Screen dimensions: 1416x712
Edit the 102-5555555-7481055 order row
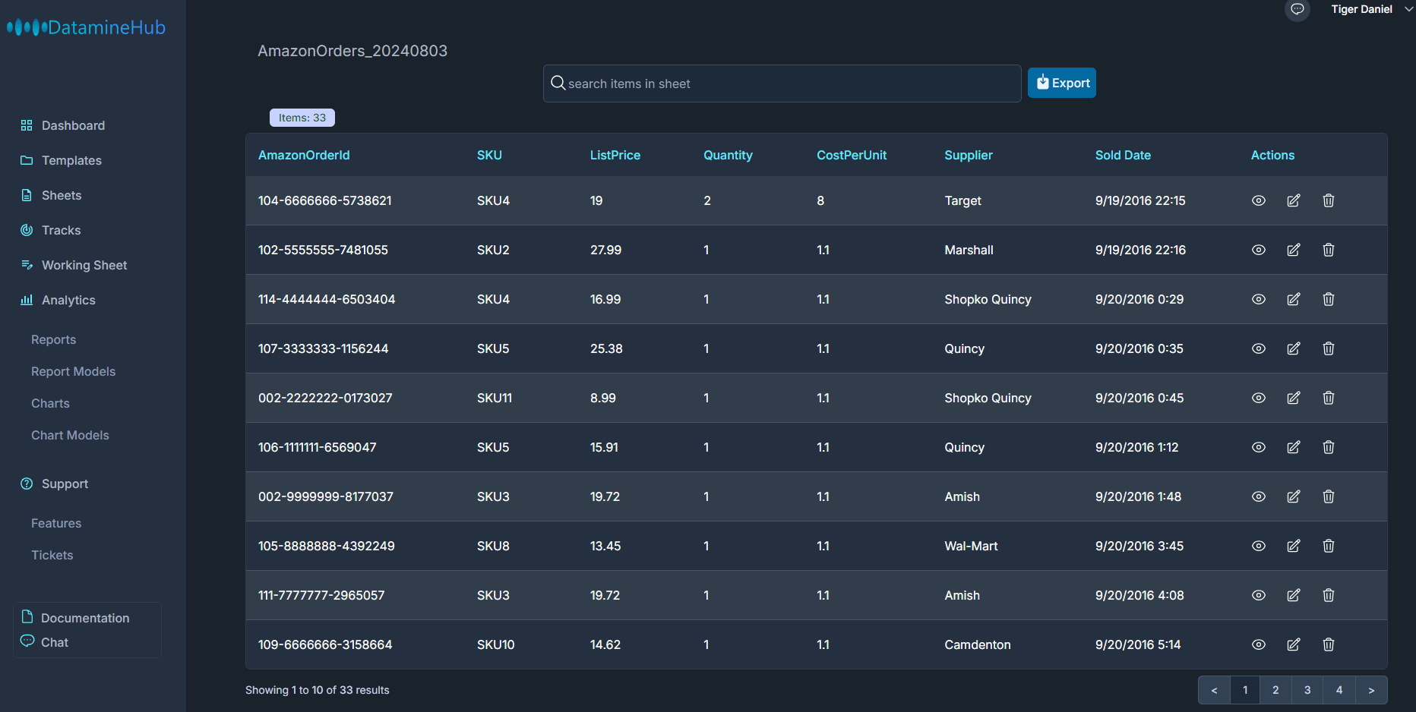coord(1294,250)
